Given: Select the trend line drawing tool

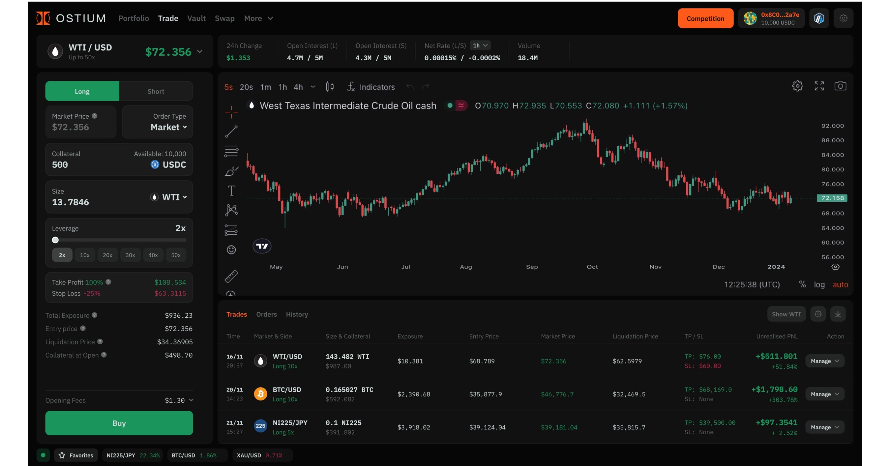Looking at the screenshot, I should (231, 131).
